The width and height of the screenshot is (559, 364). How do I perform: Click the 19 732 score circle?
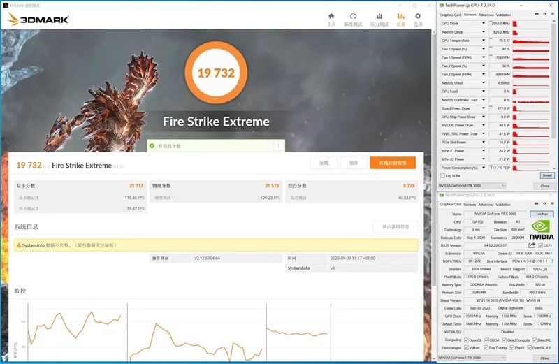pyautogui.click(x=216, y=73)
